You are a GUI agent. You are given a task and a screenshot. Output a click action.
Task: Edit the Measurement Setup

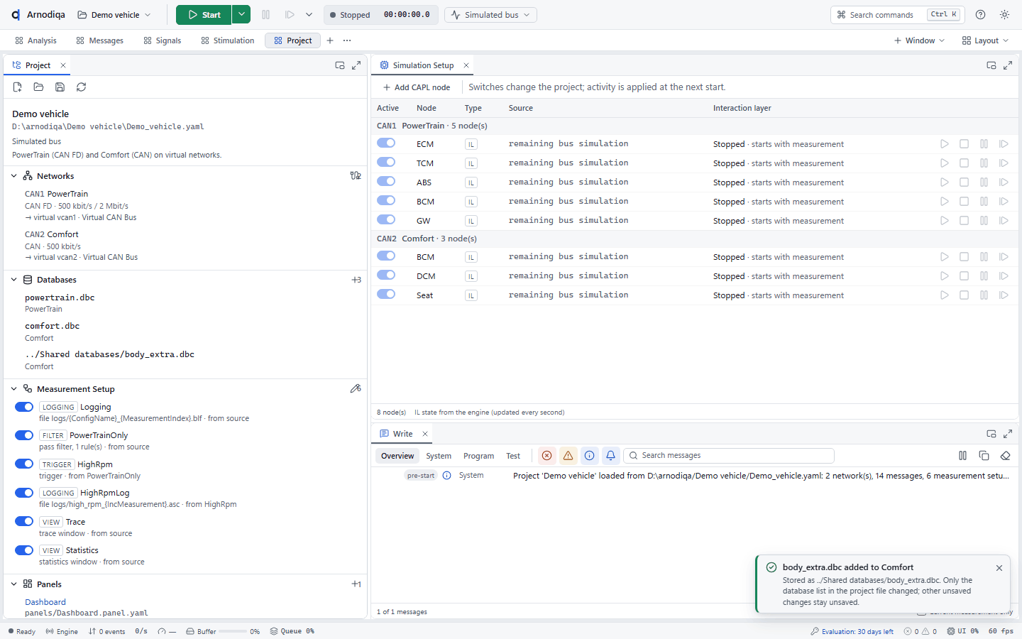click(x=356, y=389)
